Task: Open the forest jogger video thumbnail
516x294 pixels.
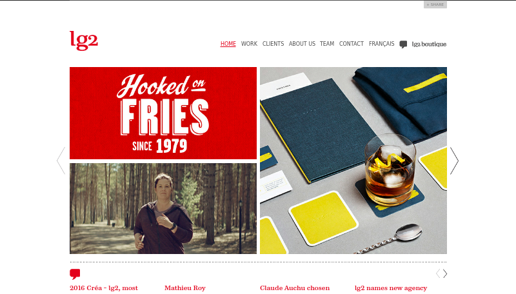Action: 163,208
